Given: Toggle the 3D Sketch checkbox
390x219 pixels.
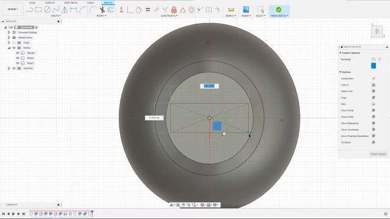Looking at the screenshot, I should click(374, 142).
